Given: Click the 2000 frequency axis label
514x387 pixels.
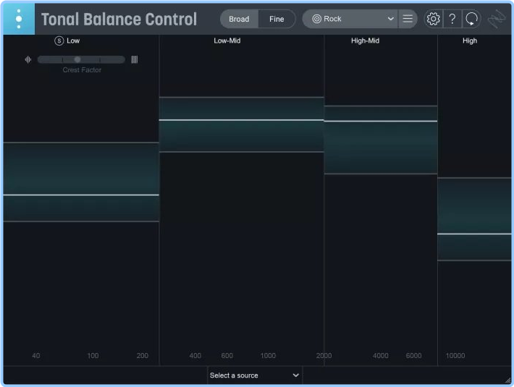Looking at the screenshot, I should tap(324, 356).
